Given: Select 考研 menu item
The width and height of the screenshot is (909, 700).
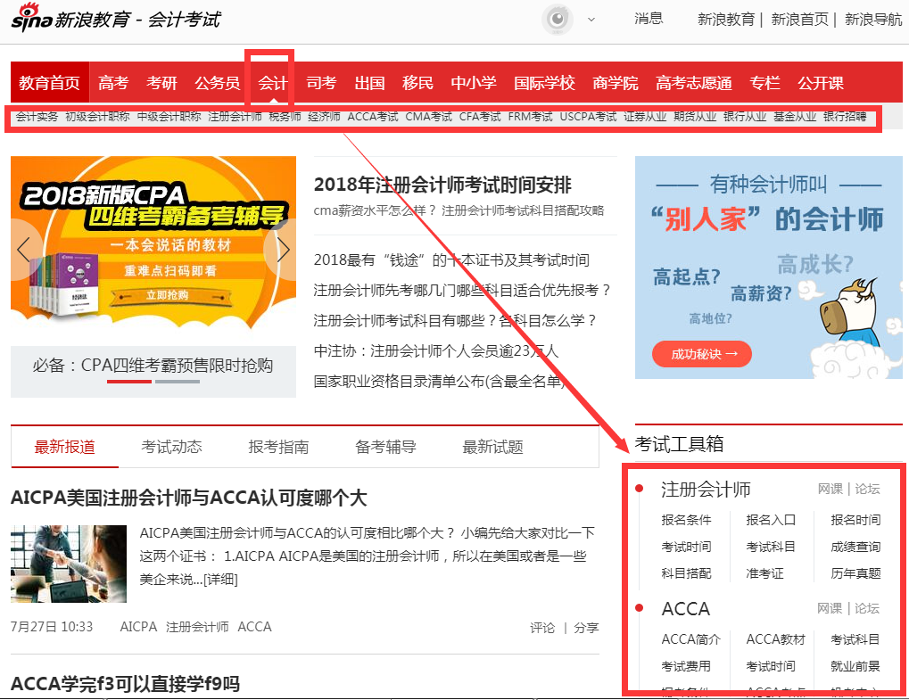Looking at the screenshot, I should tap(161, 83).
